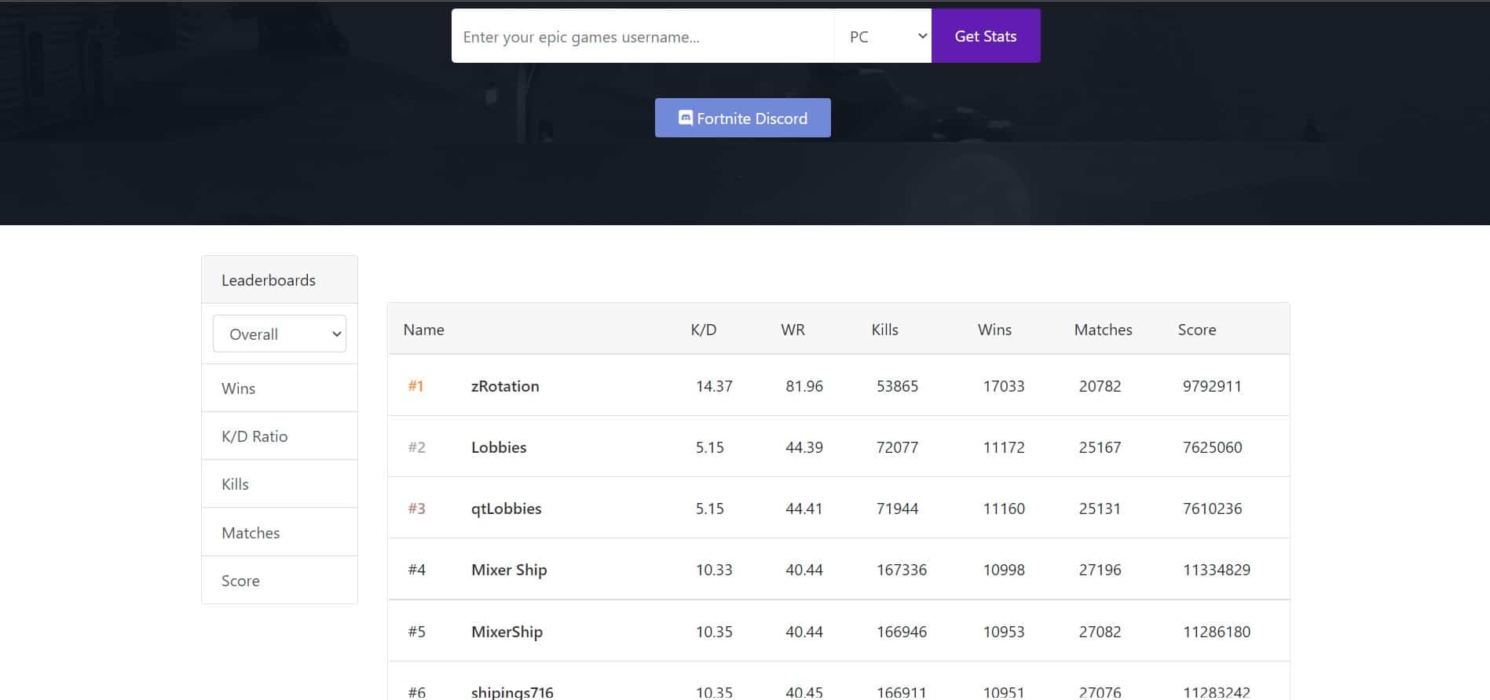Click the Kills column header
This screenshot has width=1490, height=700.
click(x=884, y=330)
